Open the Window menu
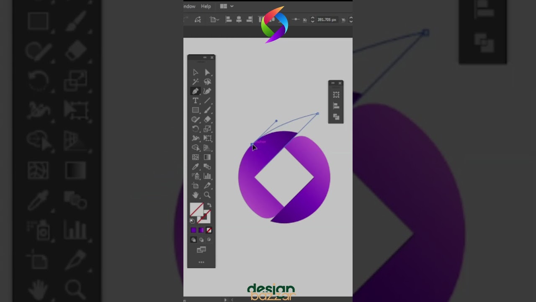Screen dimensions: 536x302 (189, 6)
